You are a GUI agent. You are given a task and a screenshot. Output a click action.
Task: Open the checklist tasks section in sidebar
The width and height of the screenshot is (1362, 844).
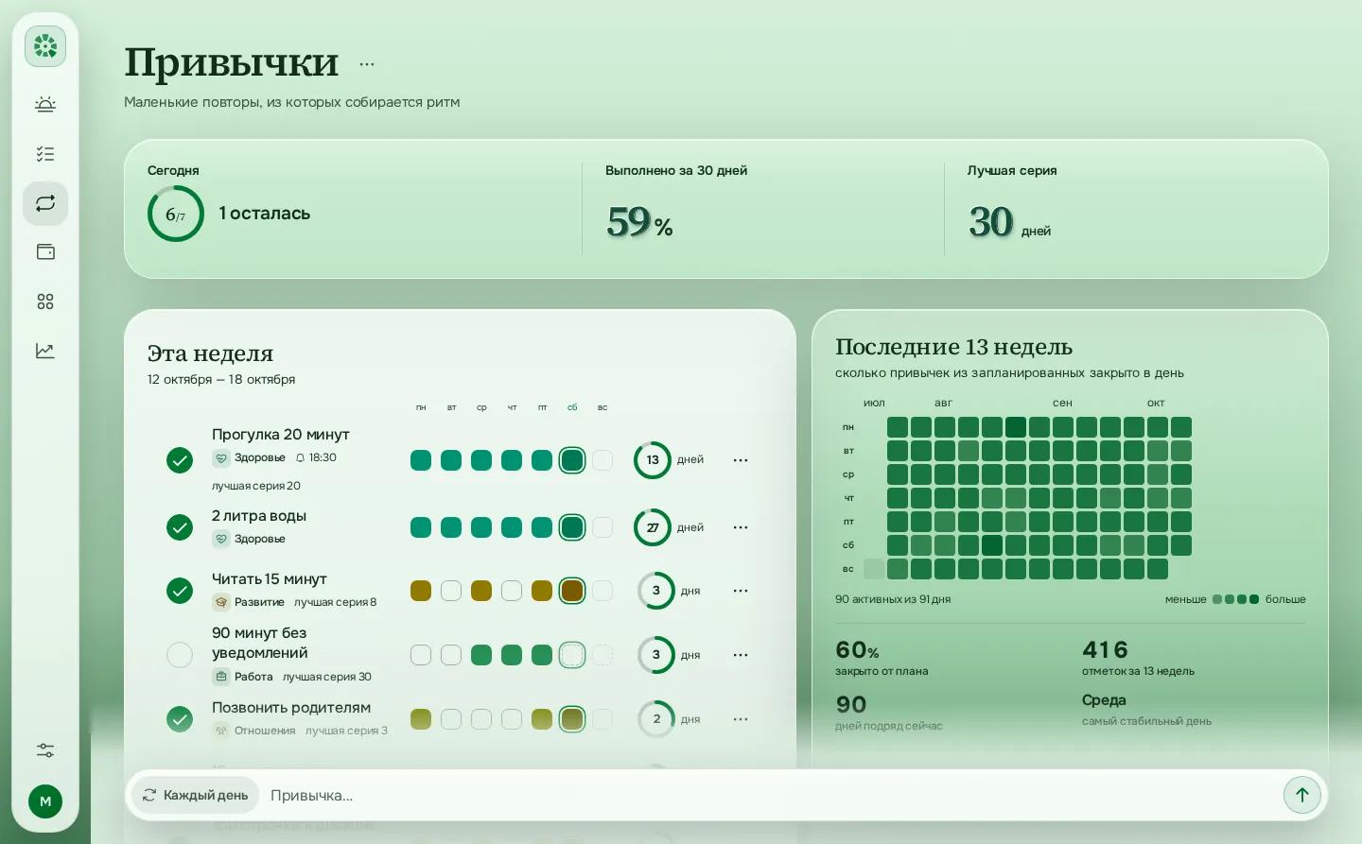coord(45,154)
